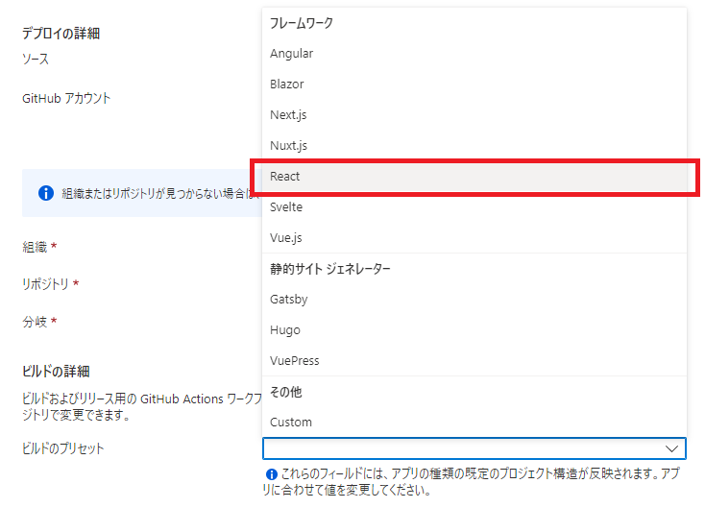Pick Next.js in the preset dropdown
Image resolution: width=705 pixels, height=532 pixels.
tap(474, 114)
